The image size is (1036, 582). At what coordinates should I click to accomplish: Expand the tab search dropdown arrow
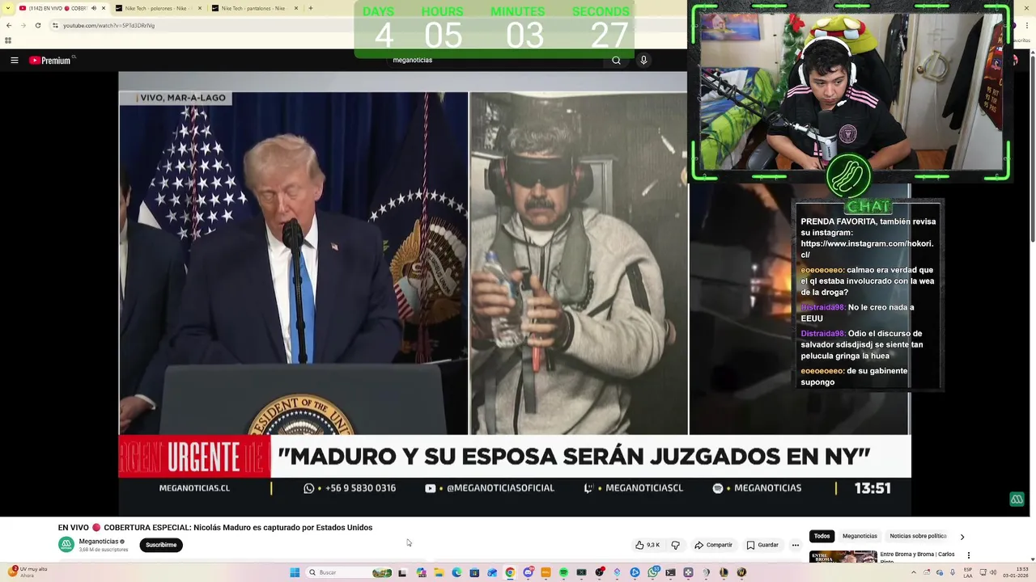pos(9,8)
